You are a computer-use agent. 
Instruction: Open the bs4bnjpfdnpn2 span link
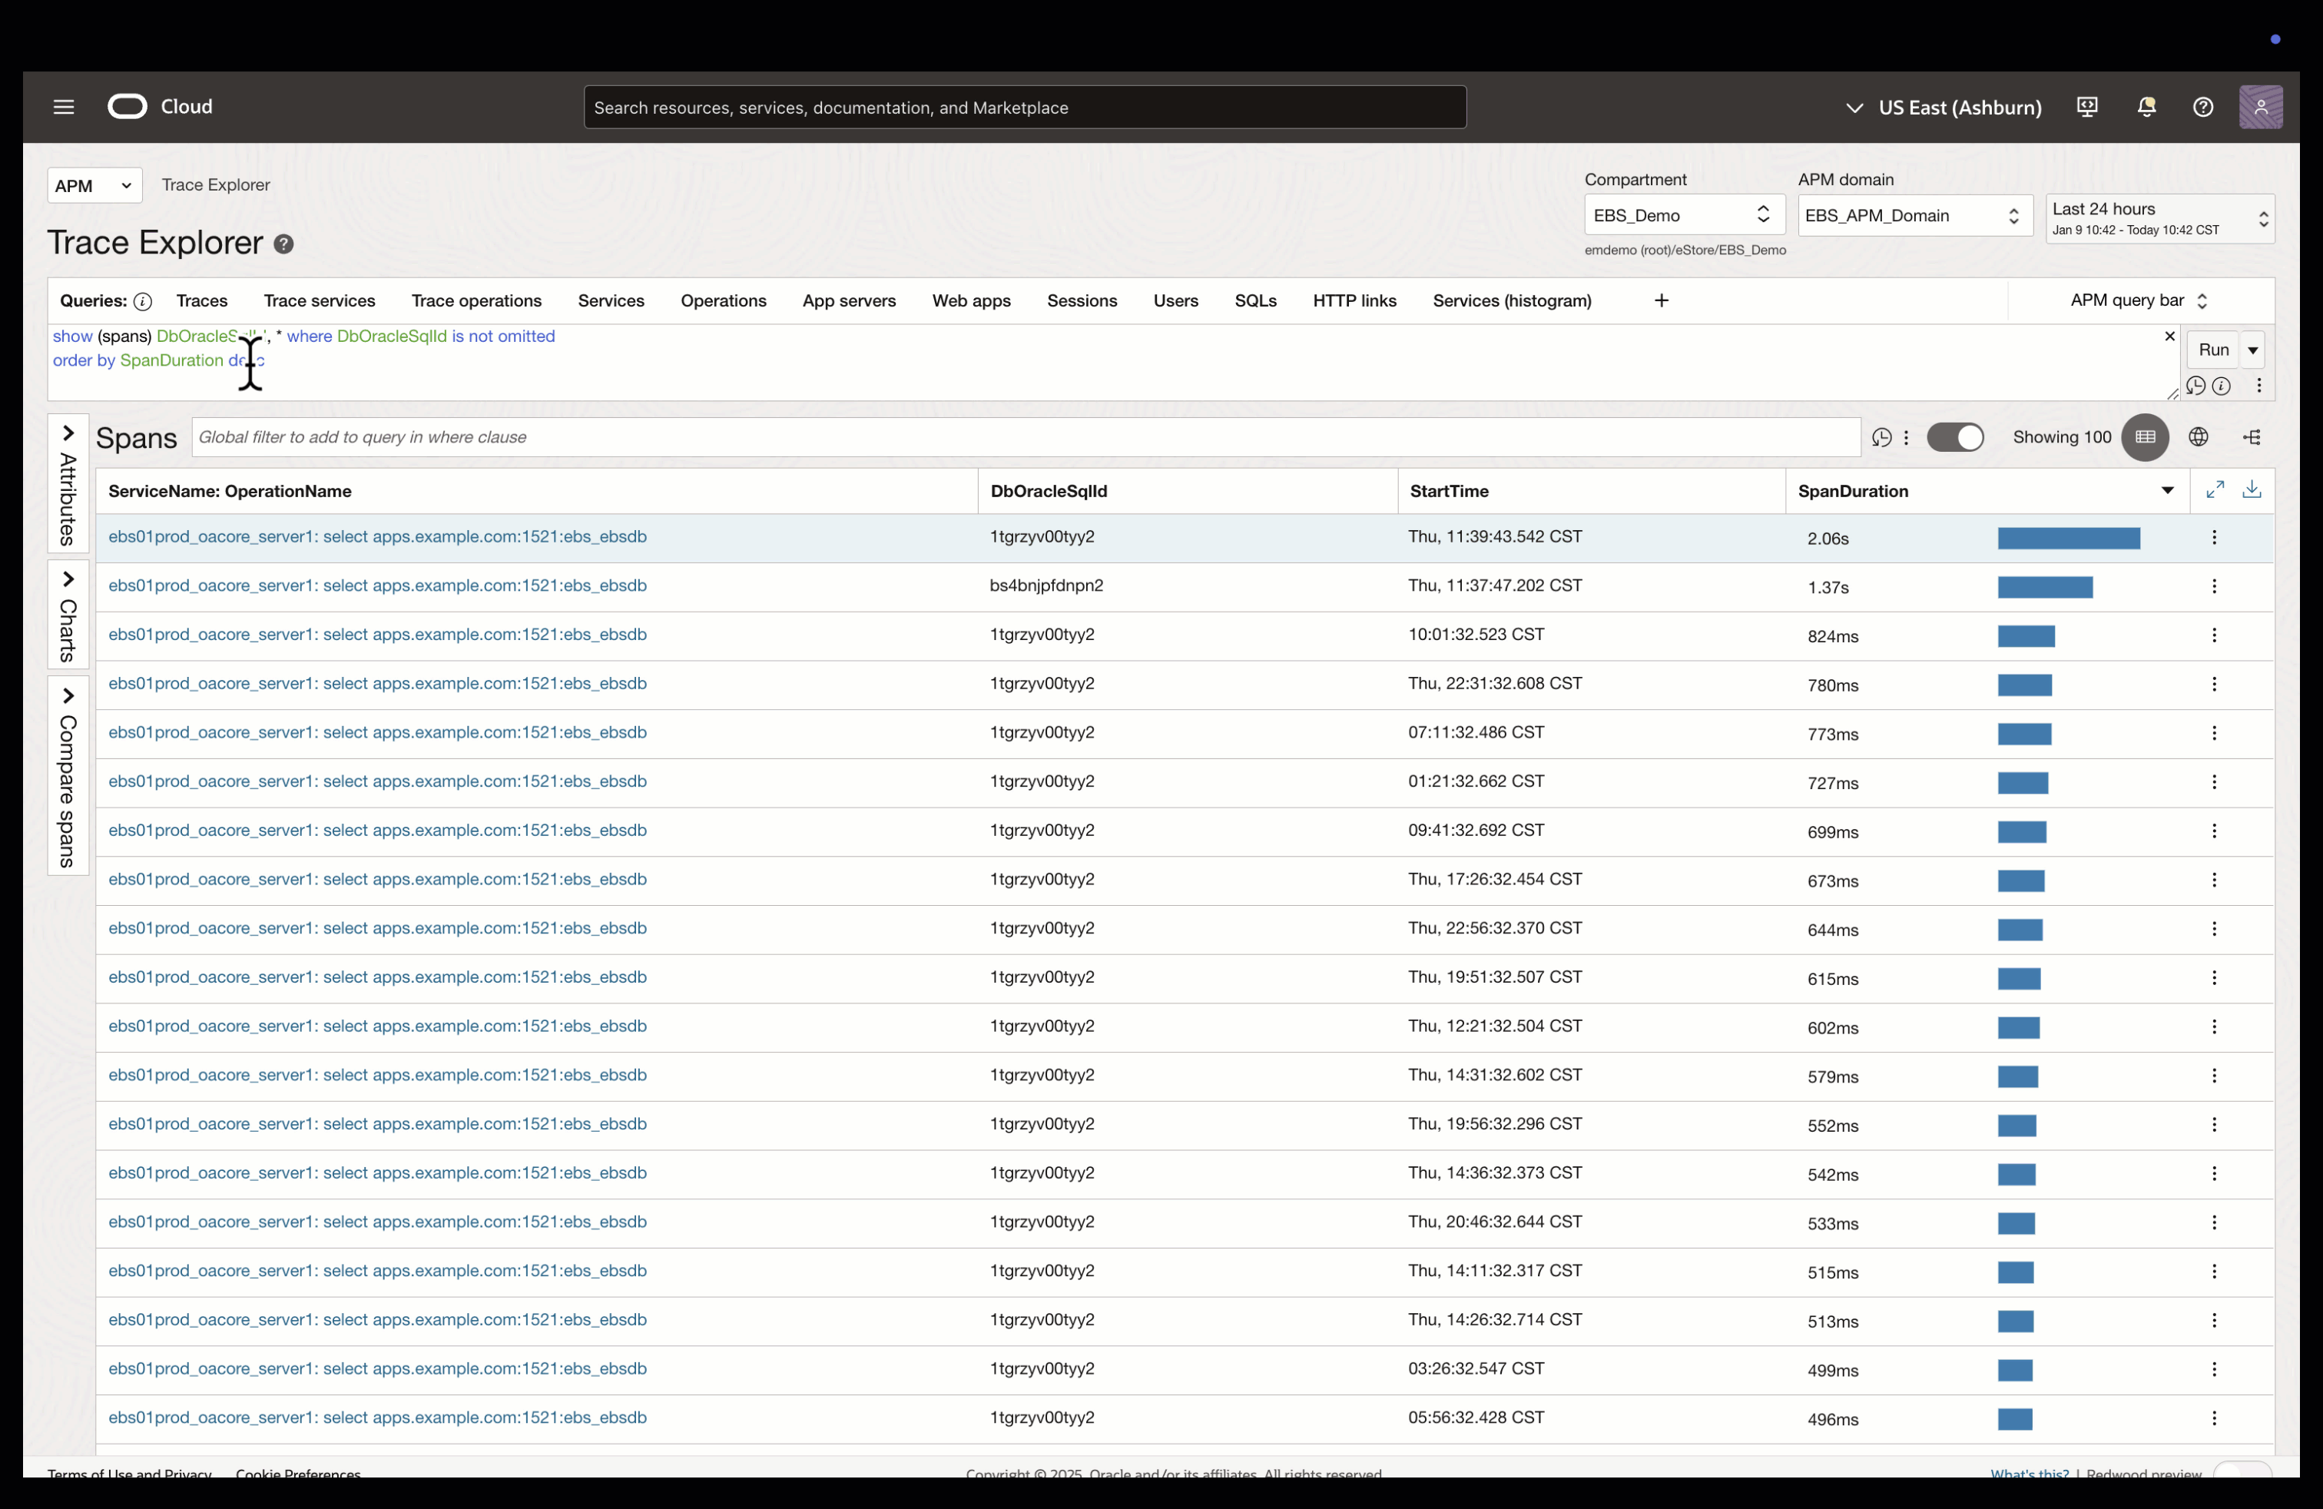tap(376, 585)
